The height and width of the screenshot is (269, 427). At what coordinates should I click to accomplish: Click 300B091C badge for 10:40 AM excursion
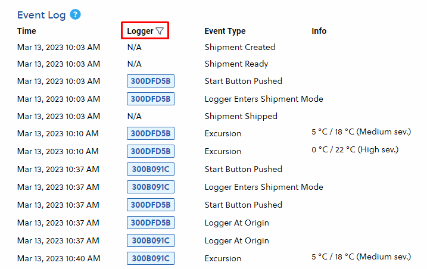pyautogui.click(x=151, y=258)
